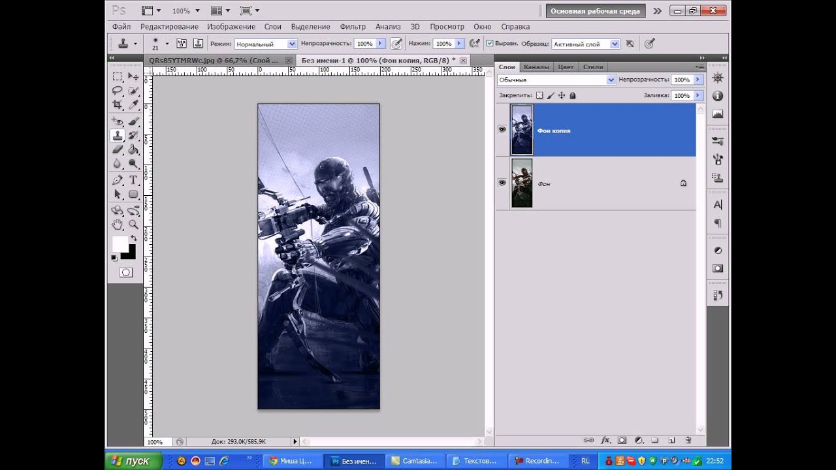Screen dimensions: 836x470
Task: Select the Rounded Rectangle shape tool
Action: (x=133, y=195)
